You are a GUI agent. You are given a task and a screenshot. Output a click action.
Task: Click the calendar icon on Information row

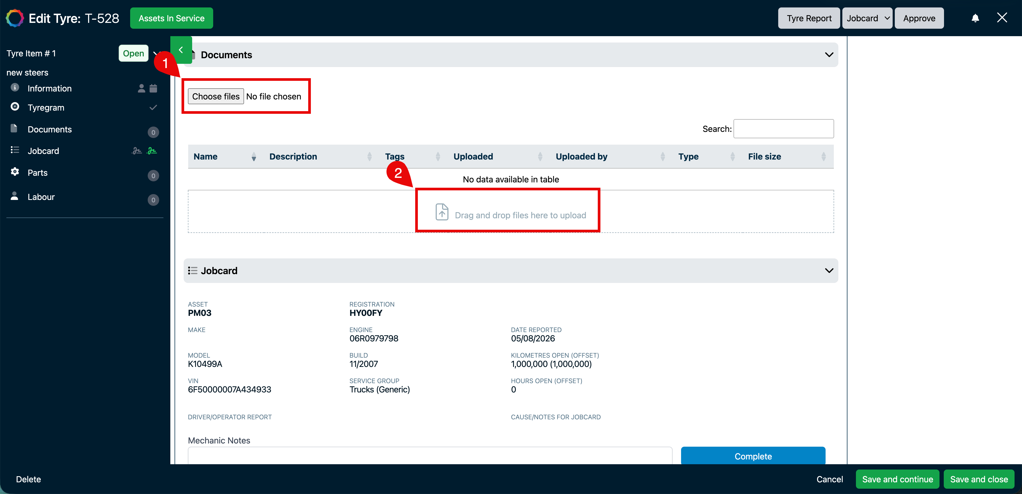tap(154, 89)
